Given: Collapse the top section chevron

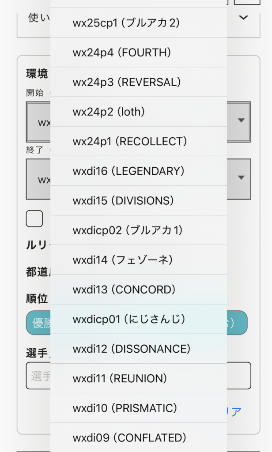Looking at the screenshot, I should pyautogui.click(x=243, y=18).
